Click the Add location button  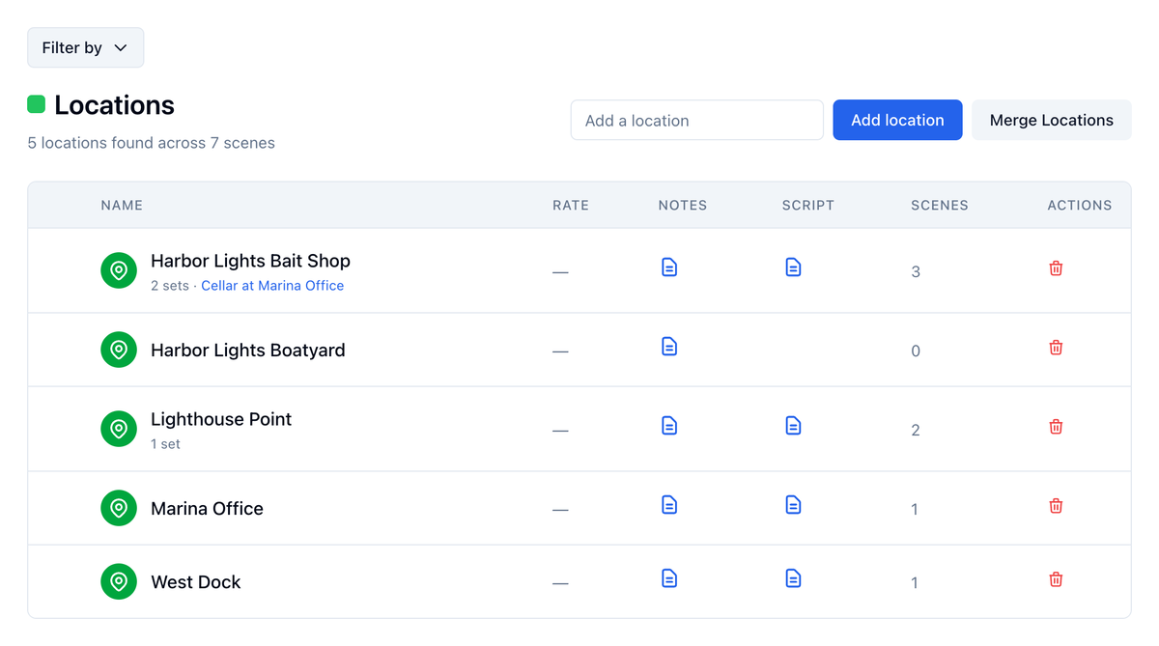tap(897, 120)
